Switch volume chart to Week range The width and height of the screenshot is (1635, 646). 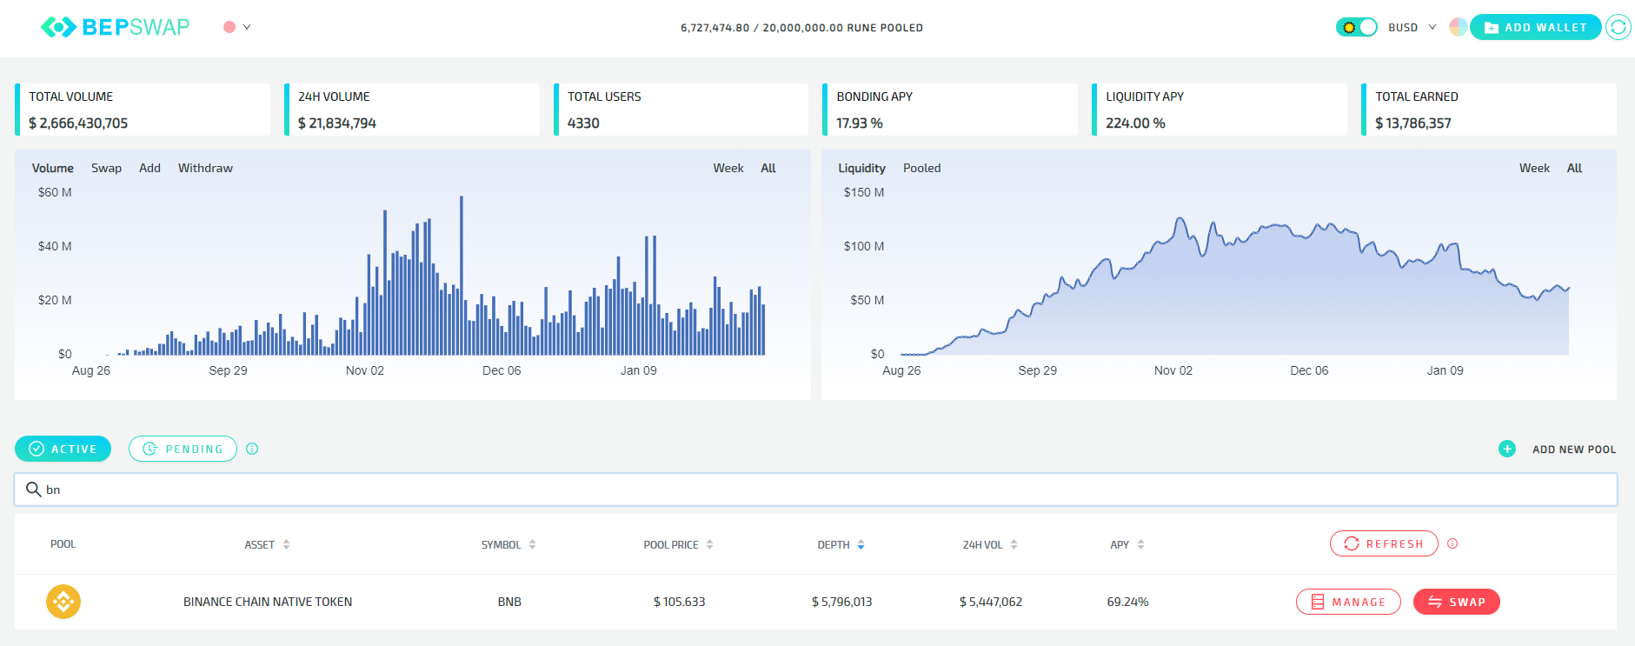coord(728,168)
